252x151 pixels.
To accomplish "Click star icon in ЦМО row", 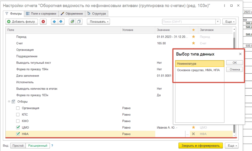I will (194, 128).
